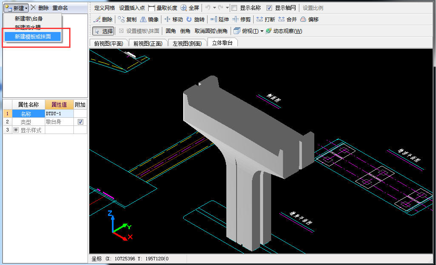Click the 全屏 (Fullscreen) icon

[x=184, y=8]
